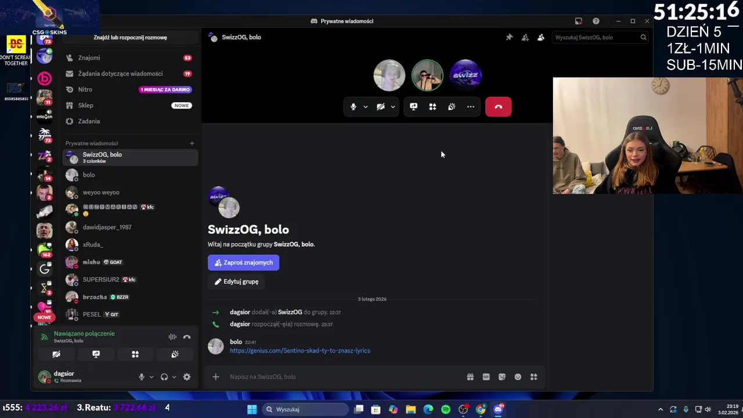The width and height of the screenshot is (743, 418).
Task: Open the Sklep page
Action: [x=129, y=105]
